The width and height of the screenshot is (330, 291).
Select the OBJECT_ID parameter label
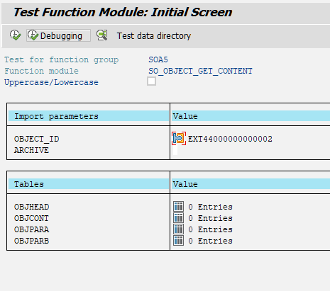[x=37, y=139]
